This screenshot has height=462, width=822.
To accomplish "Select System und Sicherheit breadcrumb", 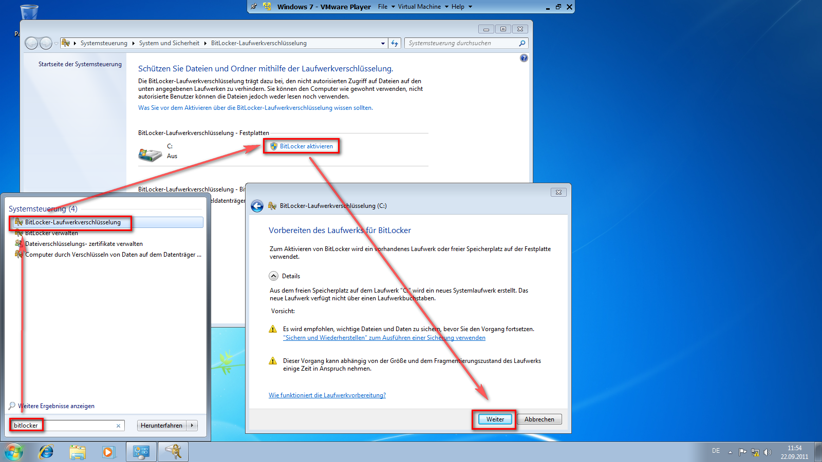I will (169, 43).
